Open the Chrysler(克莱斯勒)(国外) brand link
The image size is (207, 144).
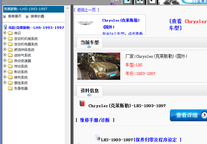tap(121, 24)
